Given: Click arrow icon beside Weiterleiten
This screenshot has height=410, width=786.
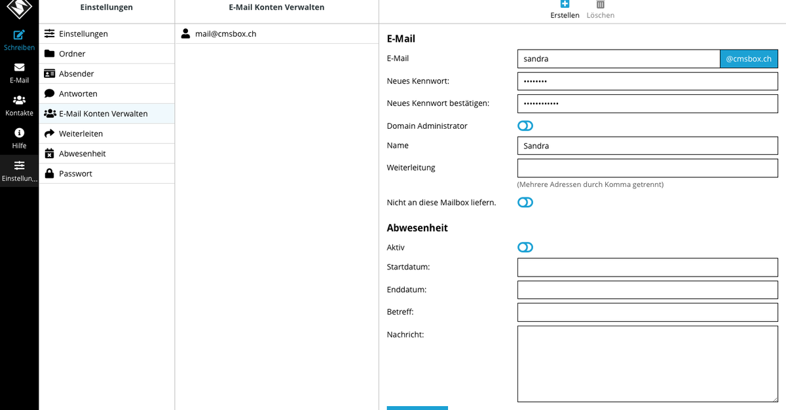Looking at the screenshot, I should (x=49, y=133).
